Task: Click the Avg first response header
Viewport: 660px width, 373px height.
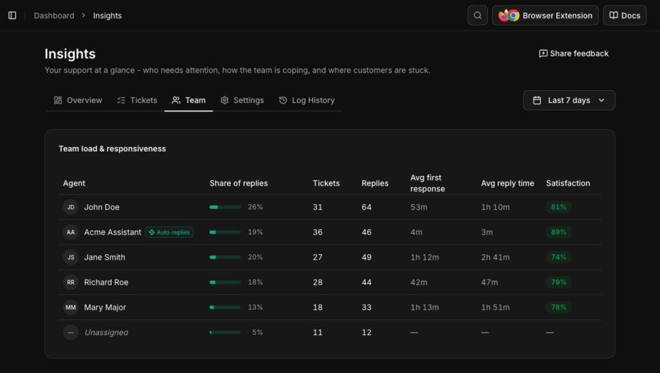Action: tap(428, 184)
